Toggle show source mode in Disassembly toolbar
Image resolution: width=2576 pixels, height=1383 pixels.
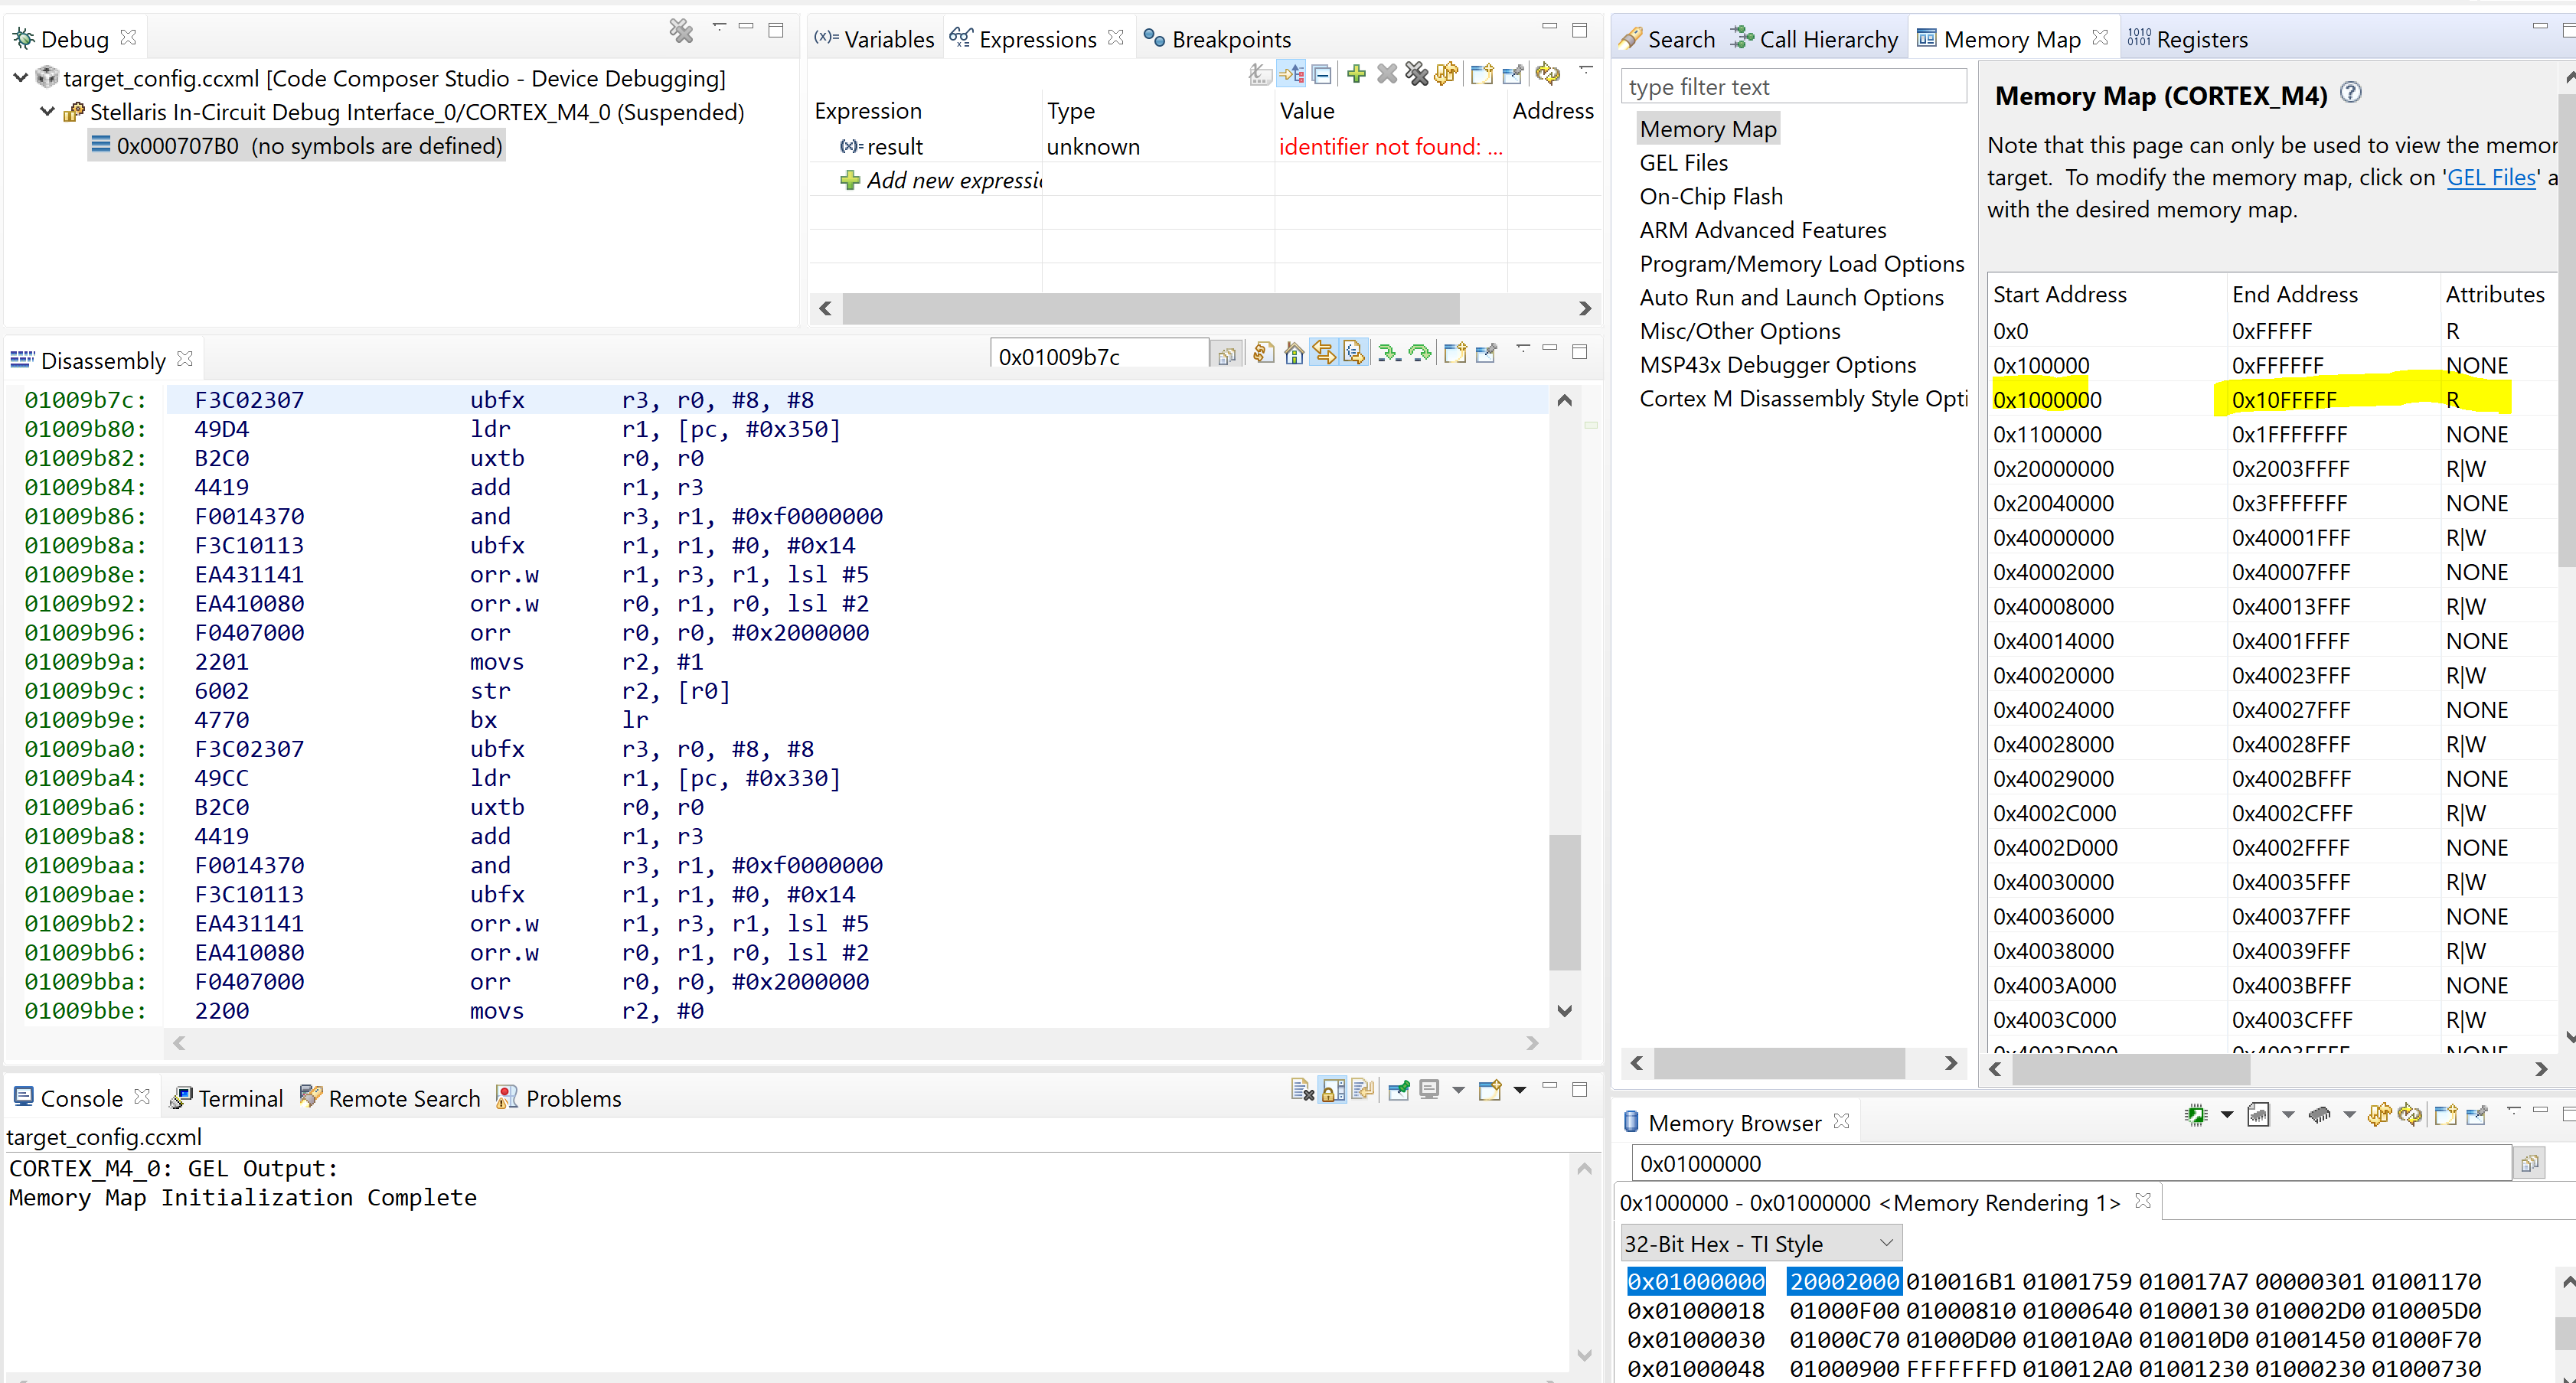tap(1354, 353)
